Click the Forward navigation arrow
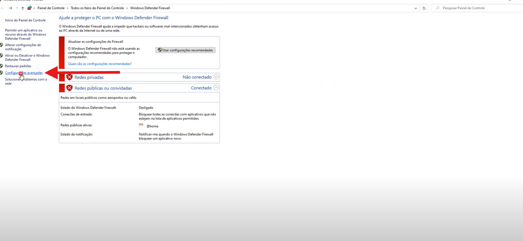The width and height of the screenshot is (523, 241). point(11,8)
